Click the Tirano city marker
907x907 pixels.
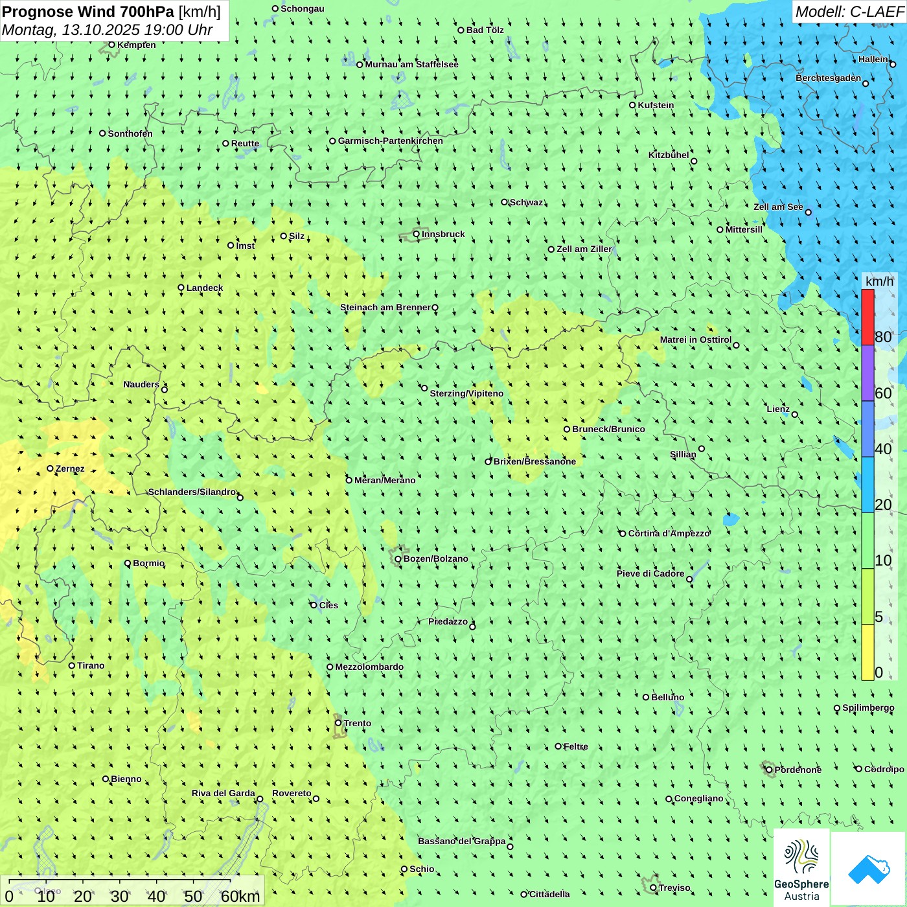coord(72,665)
